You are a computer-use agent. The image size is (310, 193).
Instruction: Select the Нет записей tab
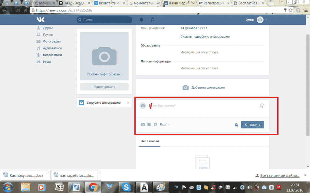pyautogui.click(x=150, y=141)
